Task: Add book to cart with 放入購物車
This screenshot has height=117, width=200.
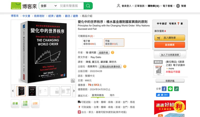Action: point(170,38)
